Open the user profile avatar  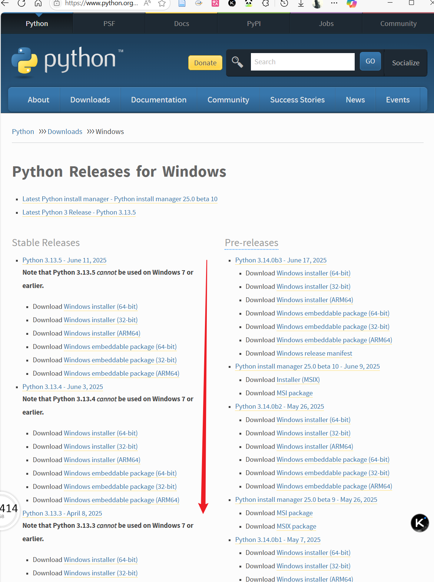pos(317,4)
